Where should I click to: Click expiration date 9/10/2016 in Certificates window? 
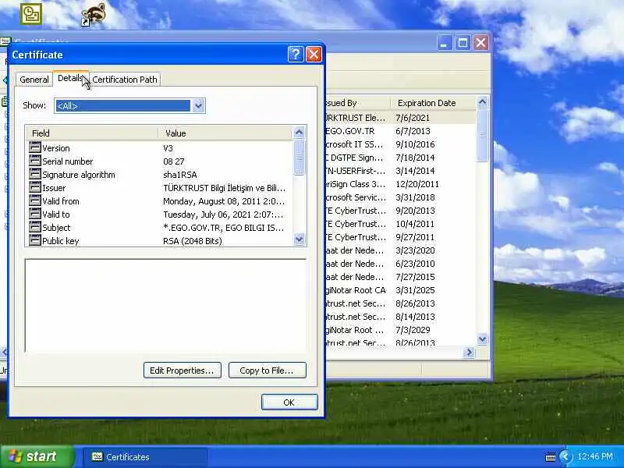click(415, 144)
